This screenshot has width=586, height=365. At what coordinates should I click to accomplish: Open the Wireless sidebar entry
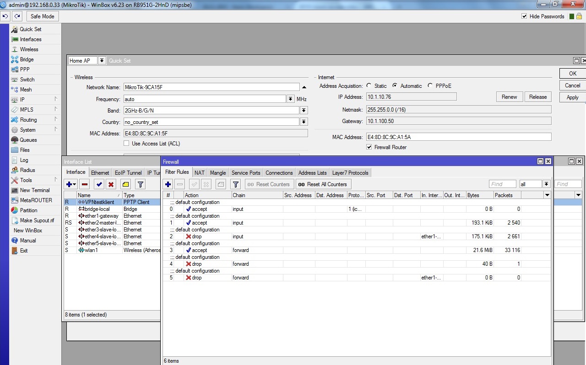[x=29, y=49]
